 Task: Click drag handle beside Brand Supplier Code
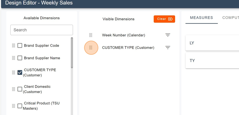click(x=14, y=46)
